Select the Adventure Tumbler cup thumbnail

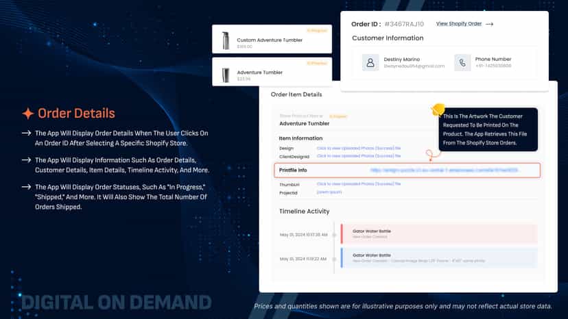coord(226,75)
